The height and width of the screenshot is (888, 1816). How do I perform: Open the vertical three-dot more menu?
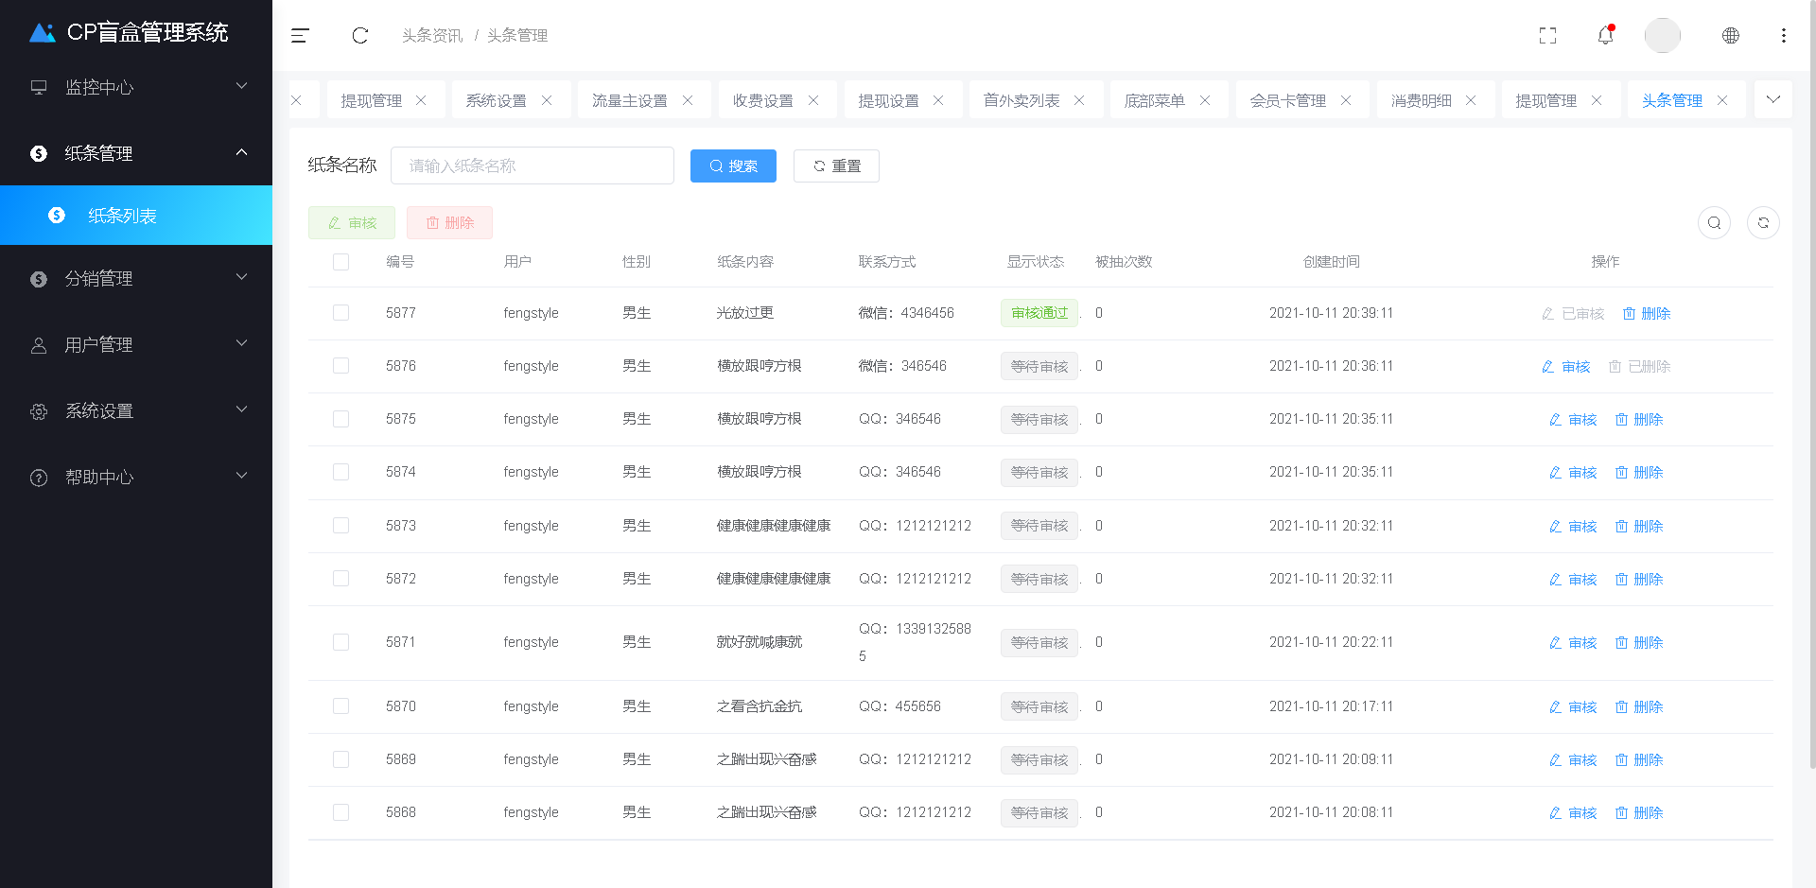click(x=1783, y=36)
